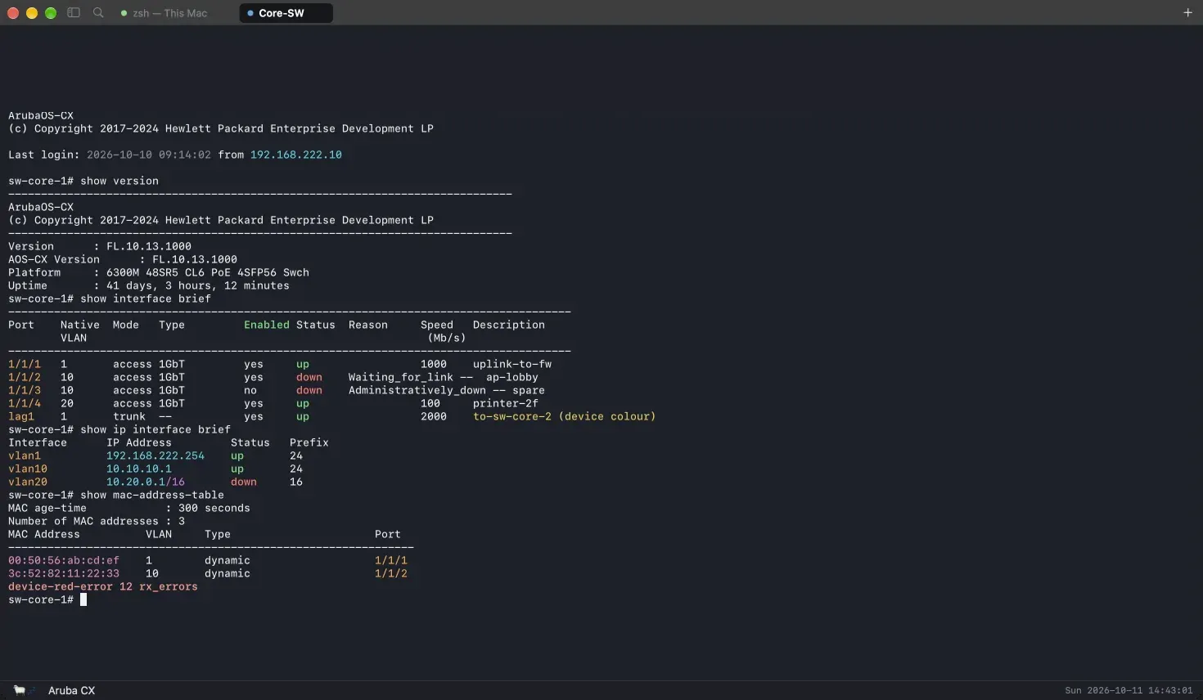Click the vlan1 interface name
Image resolution: width=1203 pixels, height=700 pixels.
pyautogui.click(x=25, y=455)
